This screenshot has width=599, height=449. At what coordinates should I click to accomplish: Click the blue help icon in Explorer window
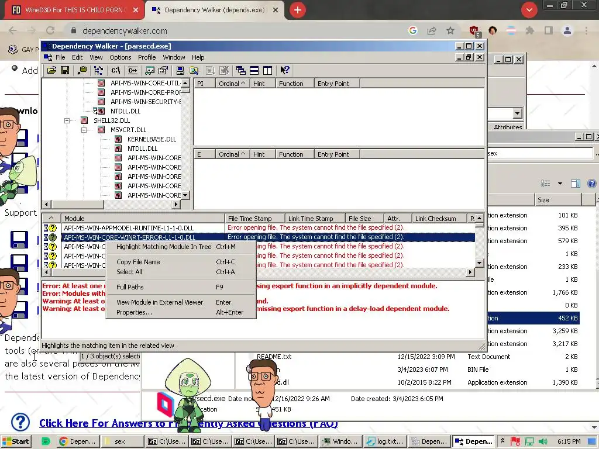[x=592, y=184]
